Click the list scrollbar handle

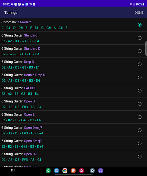coord(146,48)
